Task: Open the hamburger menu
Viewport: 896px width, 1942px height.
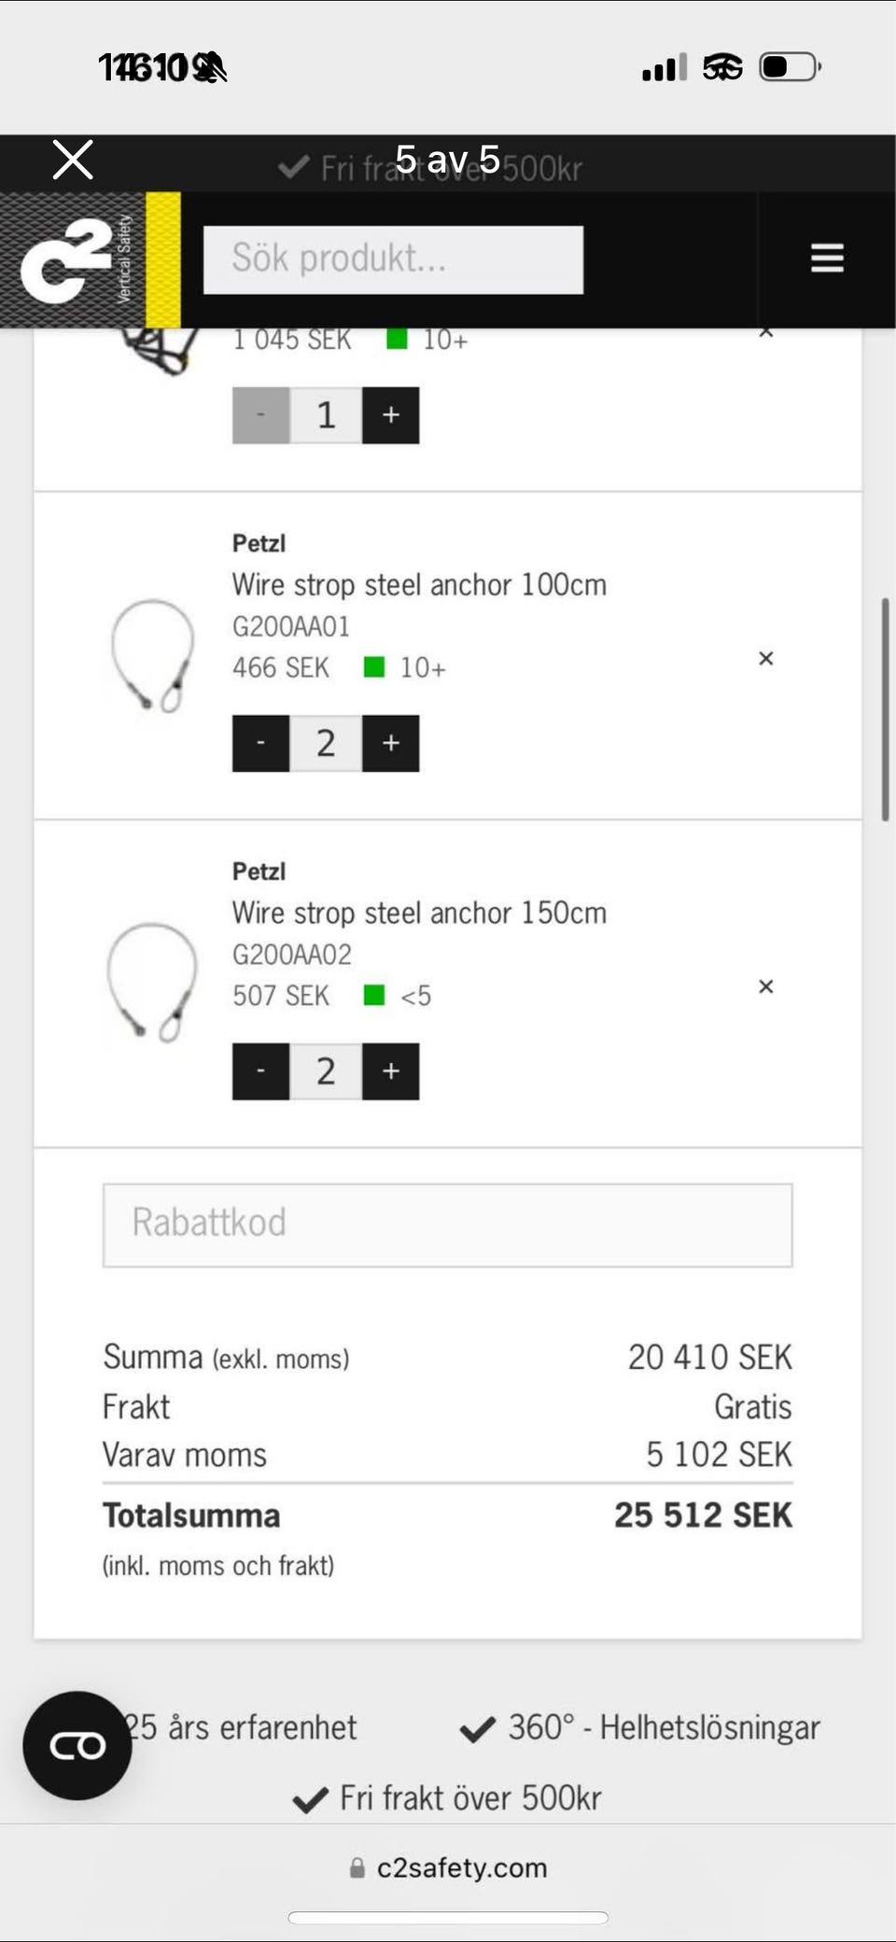Action: (x=827, y=258)
